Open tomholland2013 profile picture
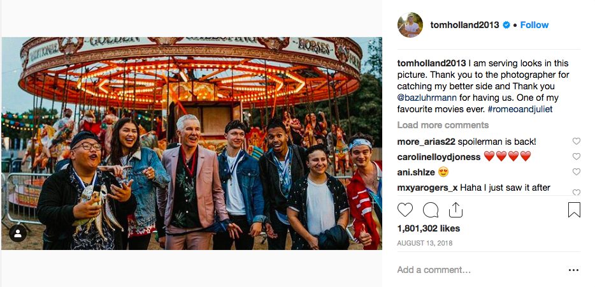 [x=410, y=25]
